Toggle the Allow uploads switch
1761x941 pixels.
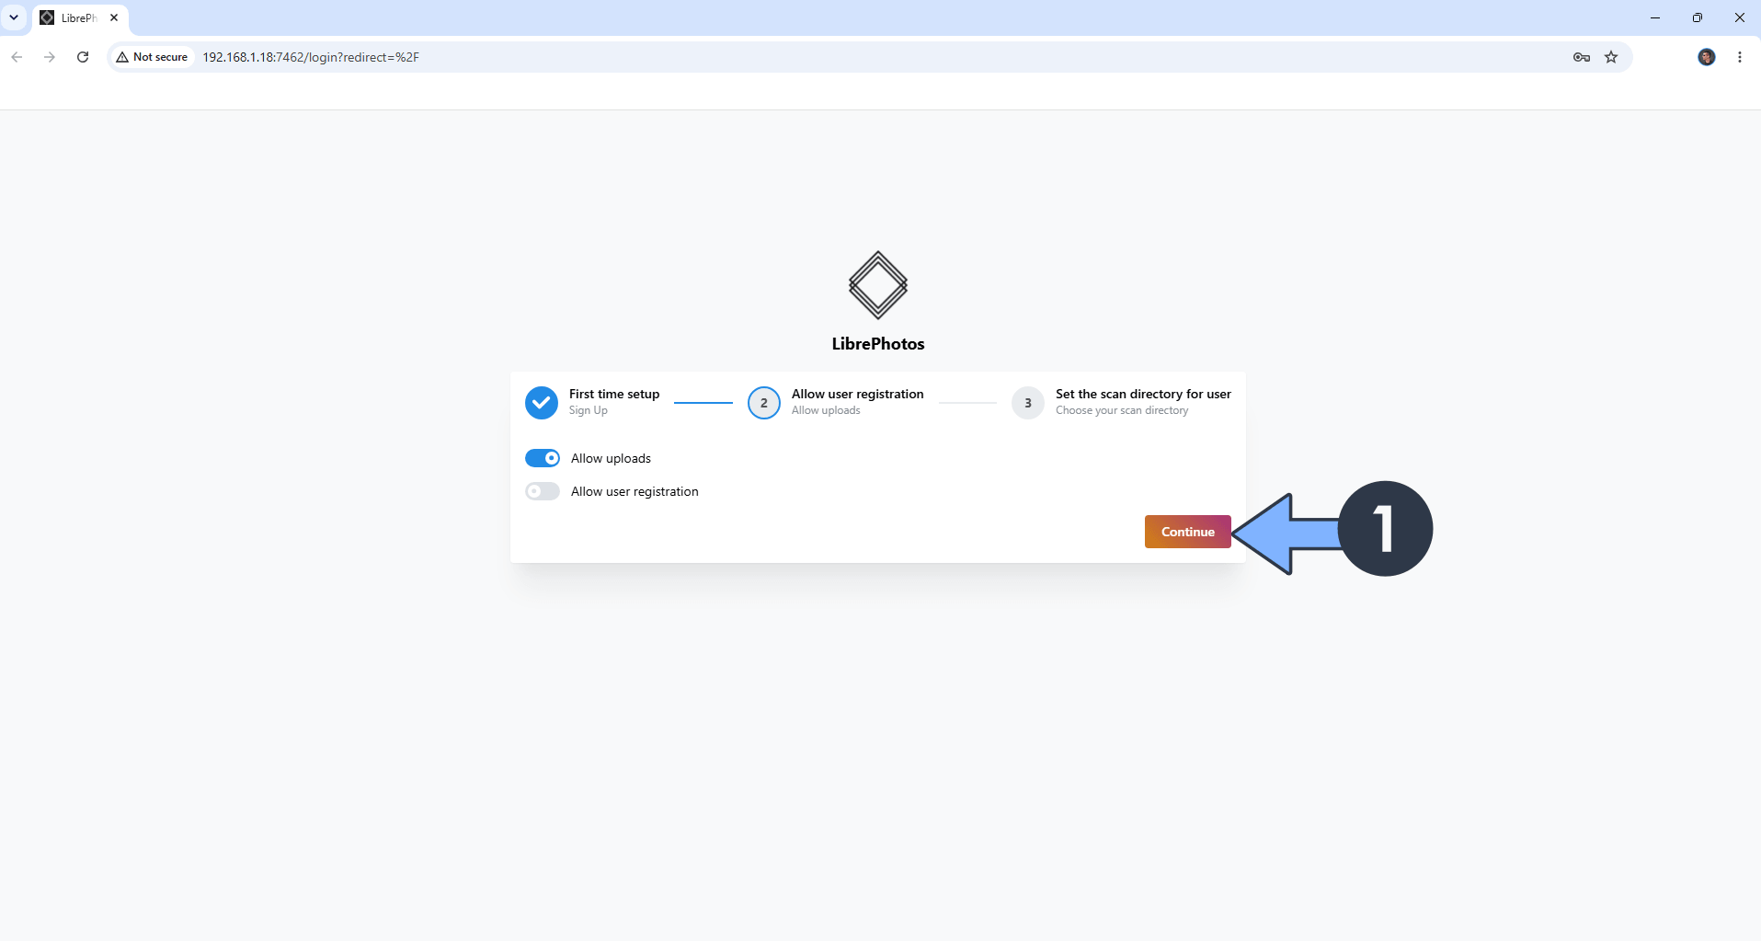pos(543,458)
